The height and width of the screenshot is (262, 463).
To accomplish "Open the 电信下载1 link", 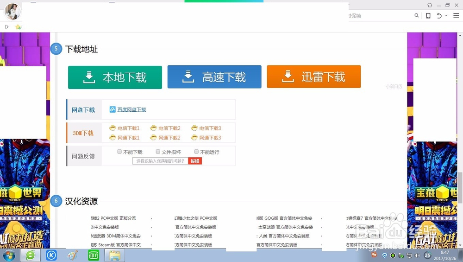I will tap(128, 128).
